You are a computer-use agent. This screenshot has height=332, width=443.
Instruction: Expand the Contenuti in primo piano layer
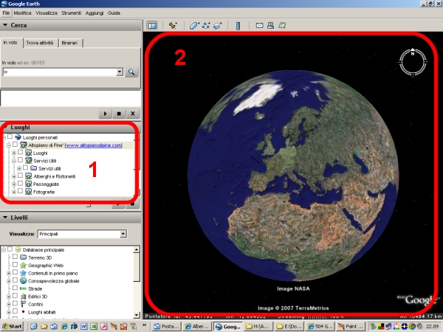(8, 273)
